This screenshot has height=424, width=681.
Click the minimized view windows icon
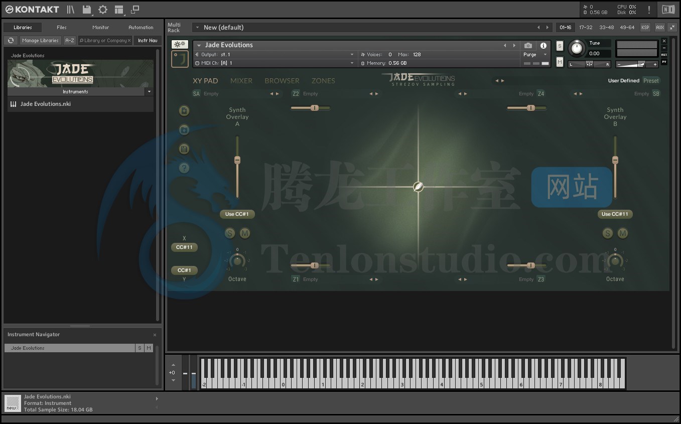click(x=135, y=10)
